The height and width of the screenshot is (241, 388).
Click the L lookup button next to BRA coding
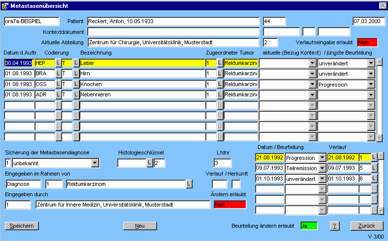(58, 74)
